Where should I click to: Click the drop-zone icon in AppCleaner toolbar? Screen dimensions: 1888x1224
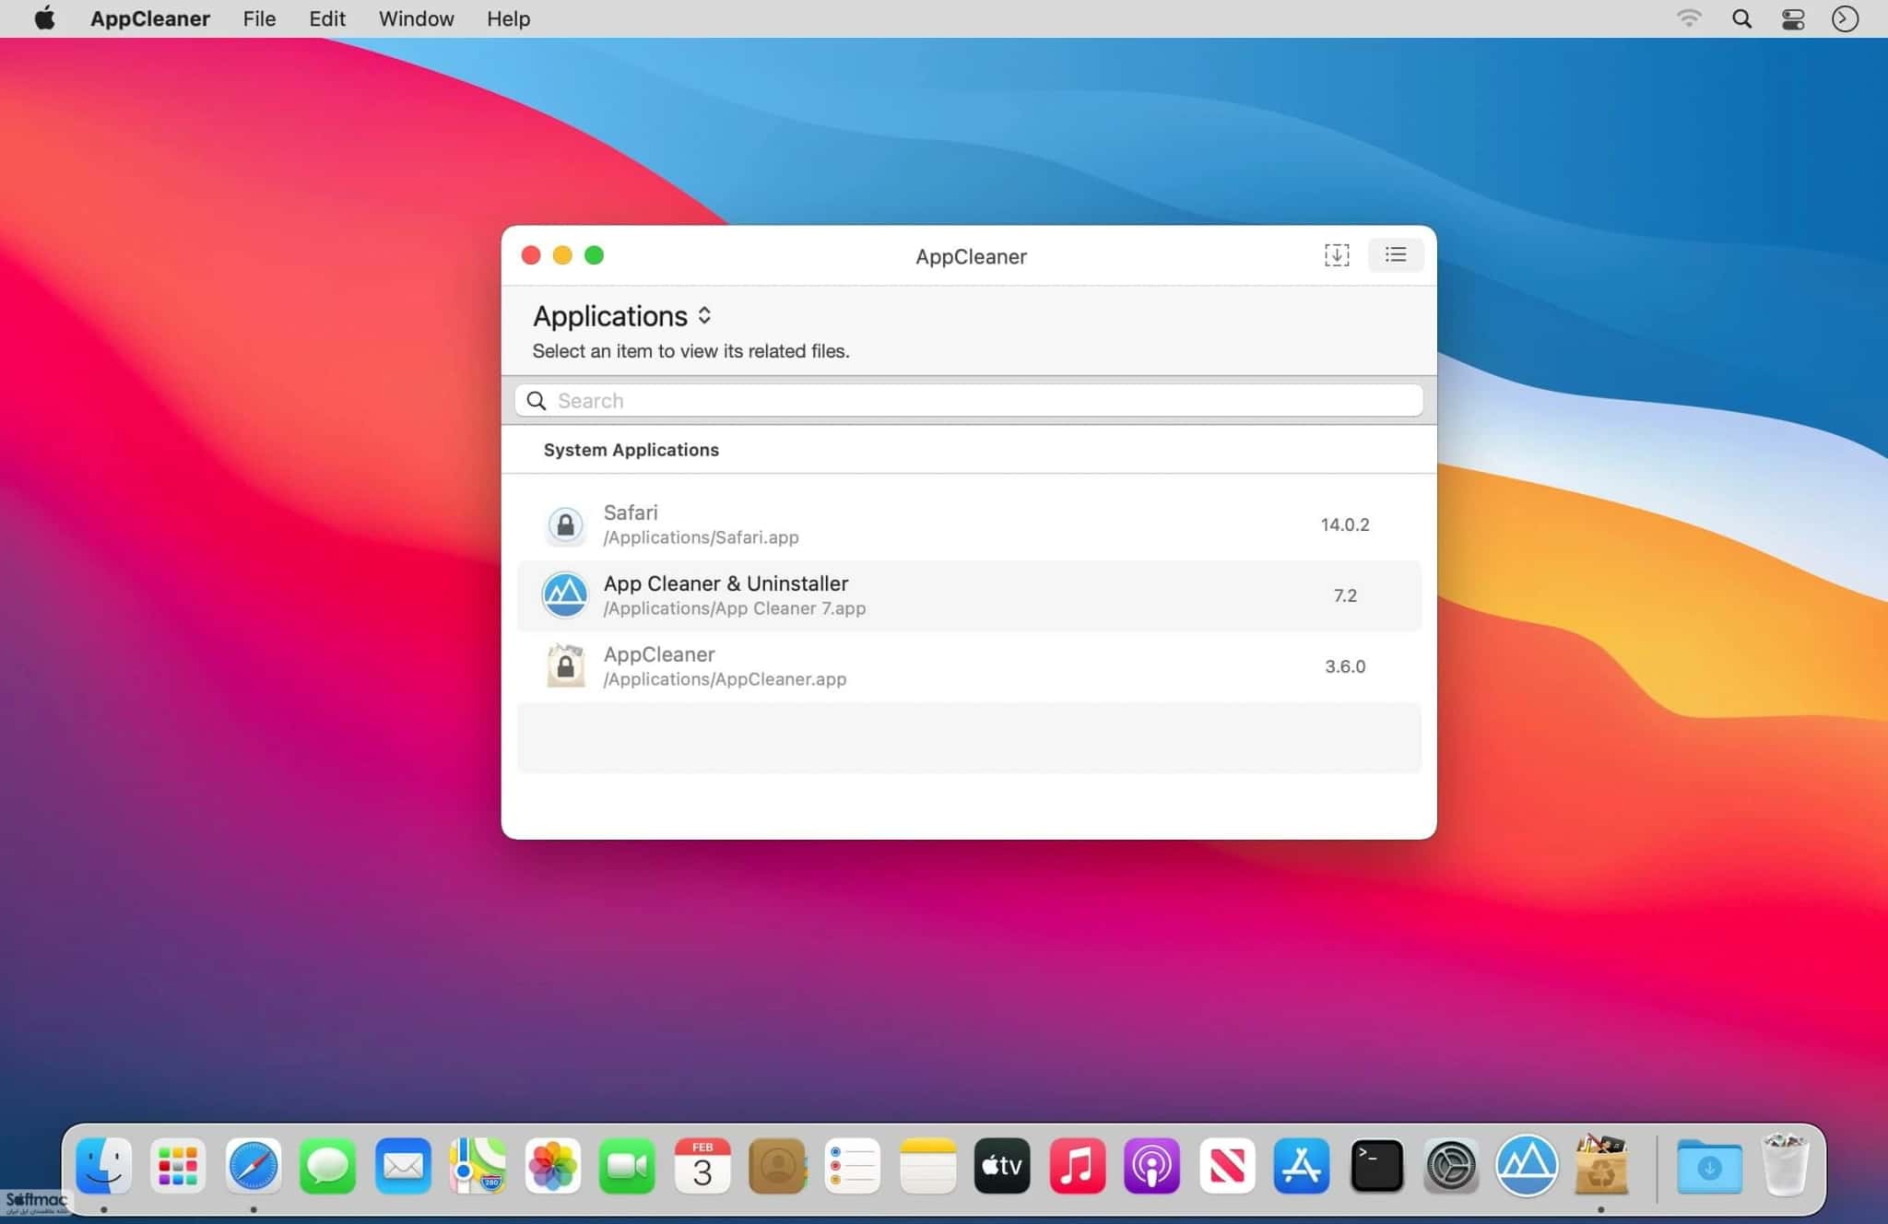click(1337, 255)
